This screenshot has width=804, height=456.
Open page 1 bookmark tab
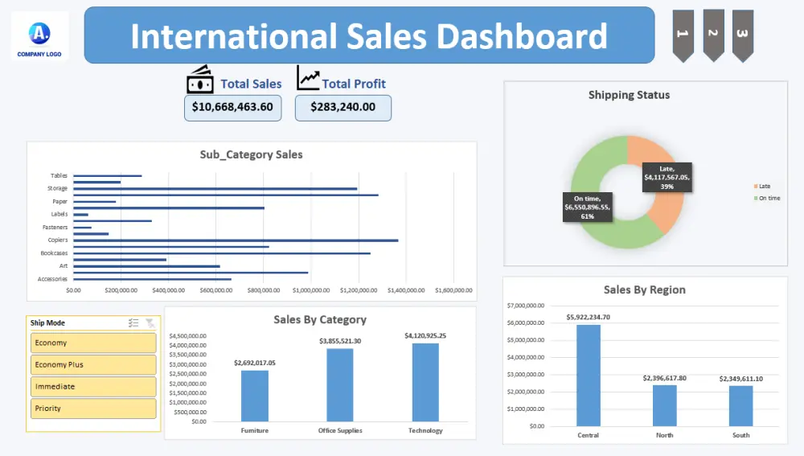(x=683, y=35)
